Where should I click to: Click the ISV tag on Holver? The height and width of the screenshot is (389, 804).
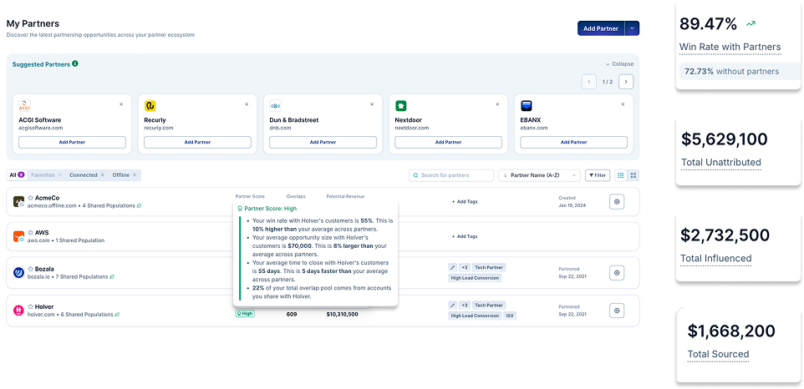click(510, 316)
